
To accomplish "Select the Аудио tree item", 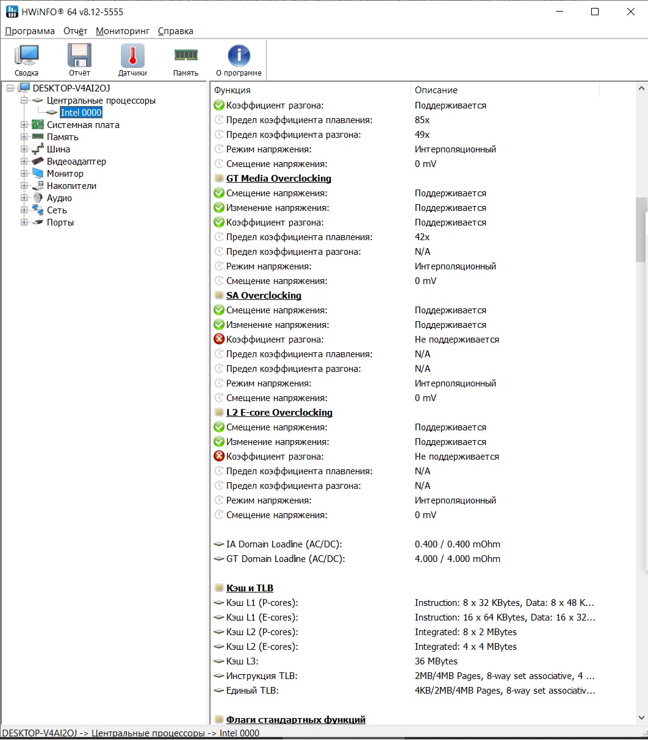I will [59, 198].
